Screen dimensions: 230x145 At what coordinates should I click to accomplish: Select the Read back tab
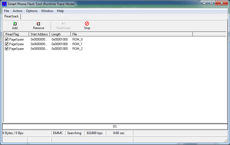coord(12,16)
